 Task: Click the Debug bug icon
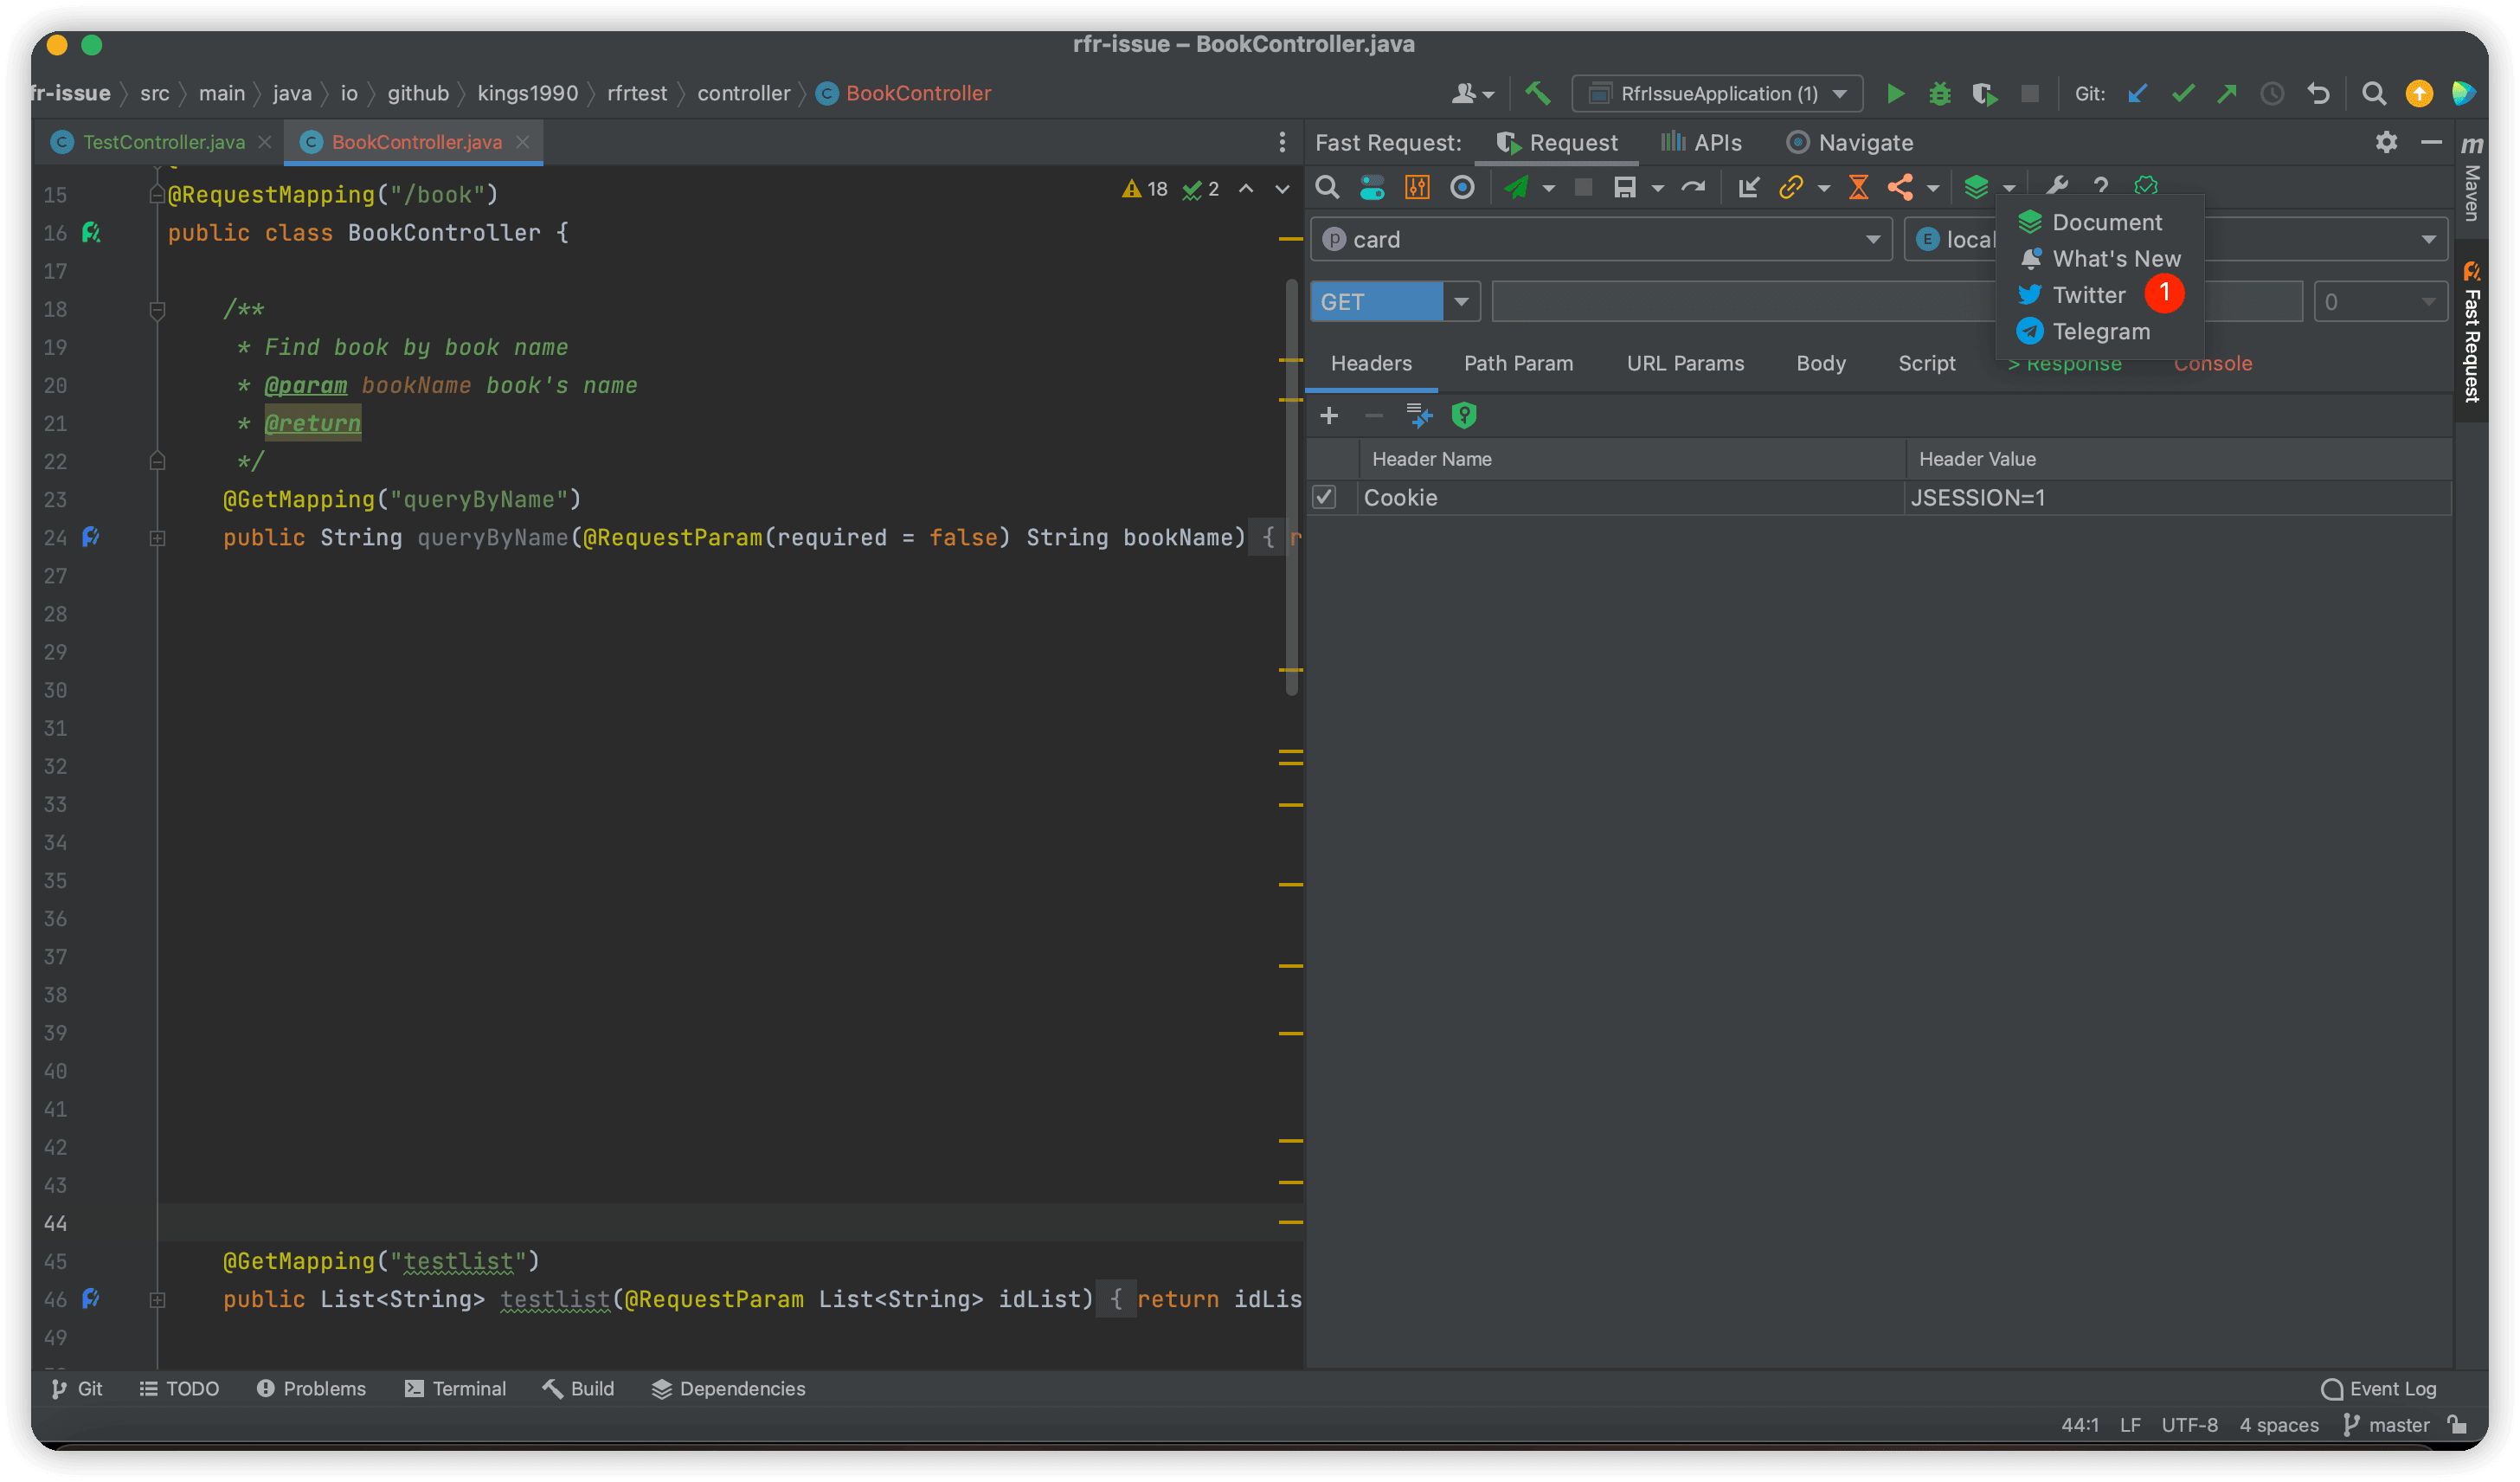pos(1939,94)
